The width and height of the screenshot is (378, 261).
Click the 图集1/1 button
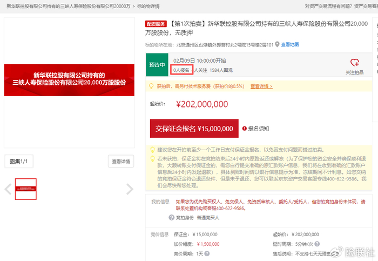[19, 162]
